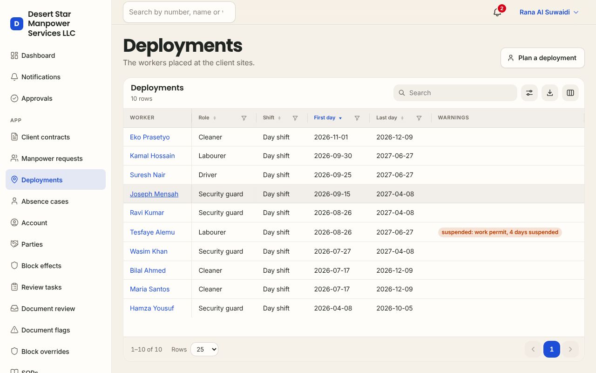This screenshot has width=596, height=373.
Task: Click the table filter settings icon
Action: click(x=529, y=93)
